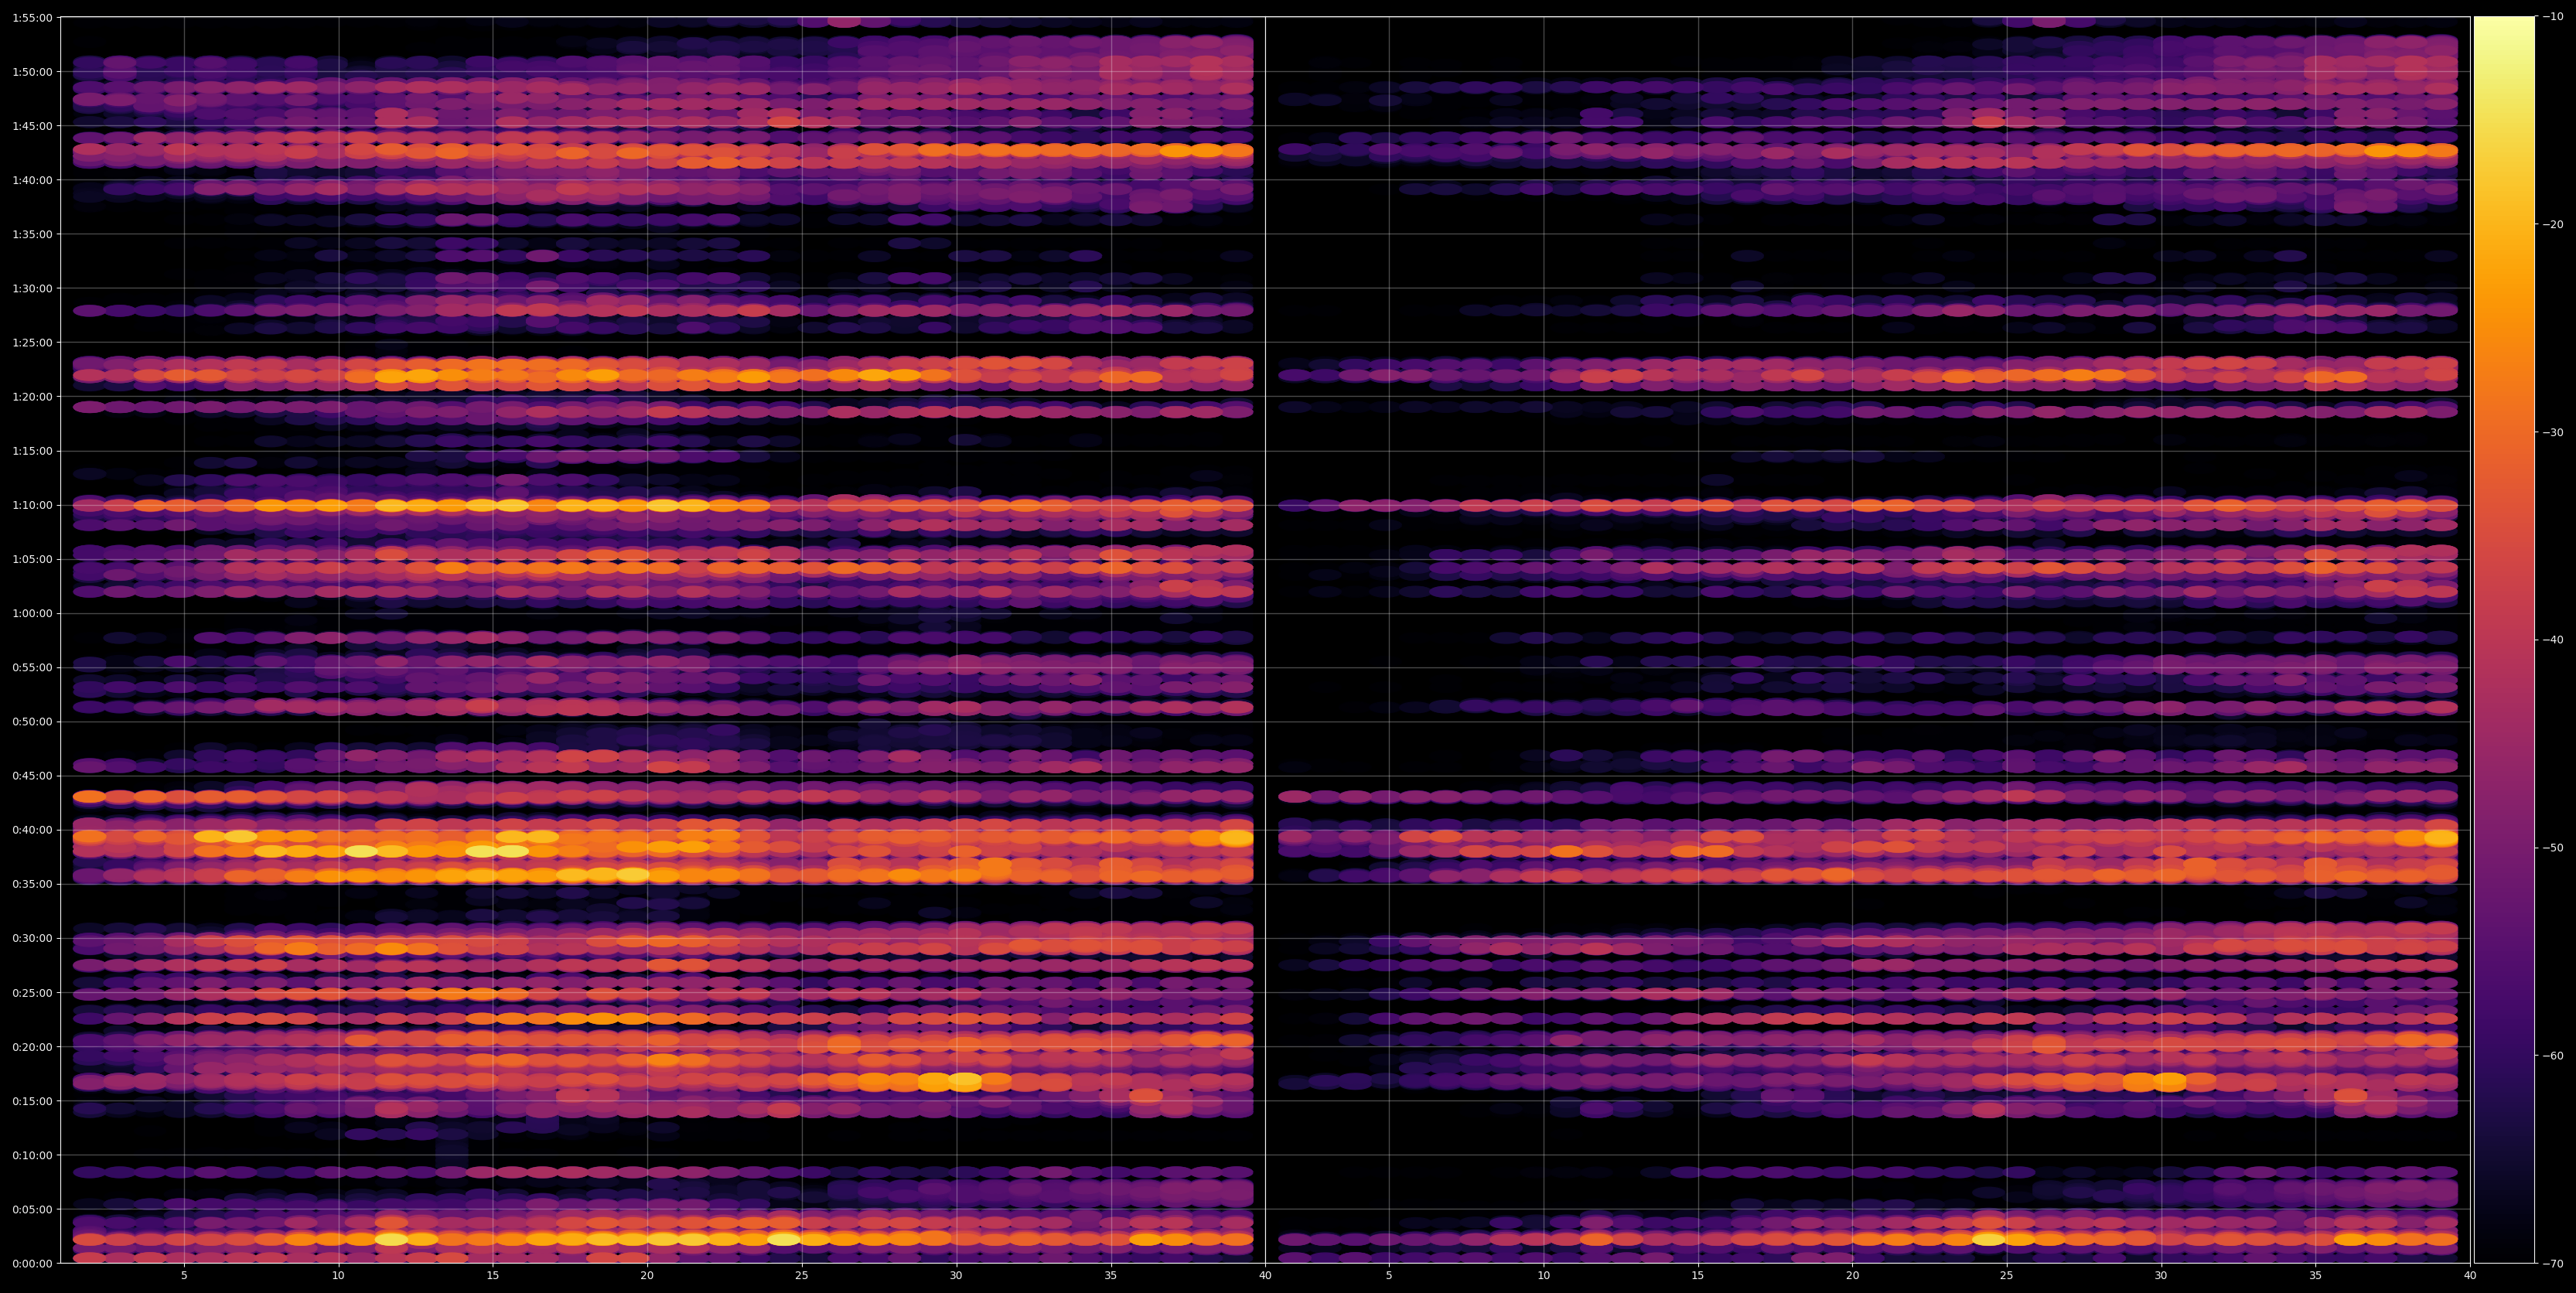Image resolution: width=2576 pixels, height=1293 pixels.
Task: Click the 1:20:00 time axis label
Action: click(x=32, y=397)
